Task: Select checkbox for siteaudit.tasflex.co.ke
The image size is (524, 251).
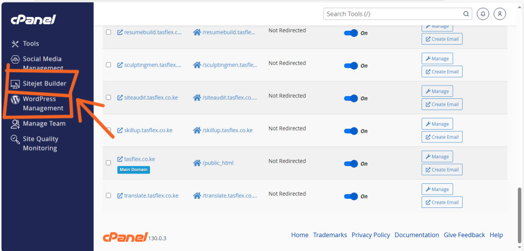Action: tap(108, 97)
